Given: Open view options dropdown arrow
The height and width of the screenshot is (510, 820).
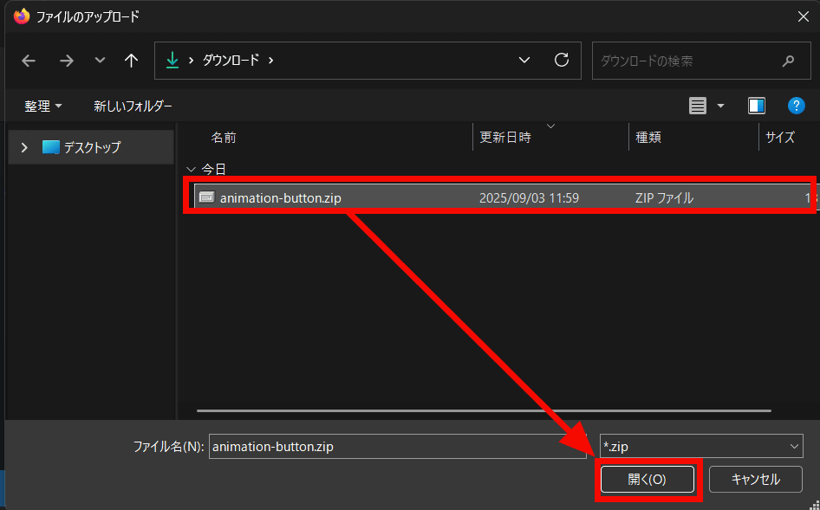Looking at the screenshot, I should [720, 107].
